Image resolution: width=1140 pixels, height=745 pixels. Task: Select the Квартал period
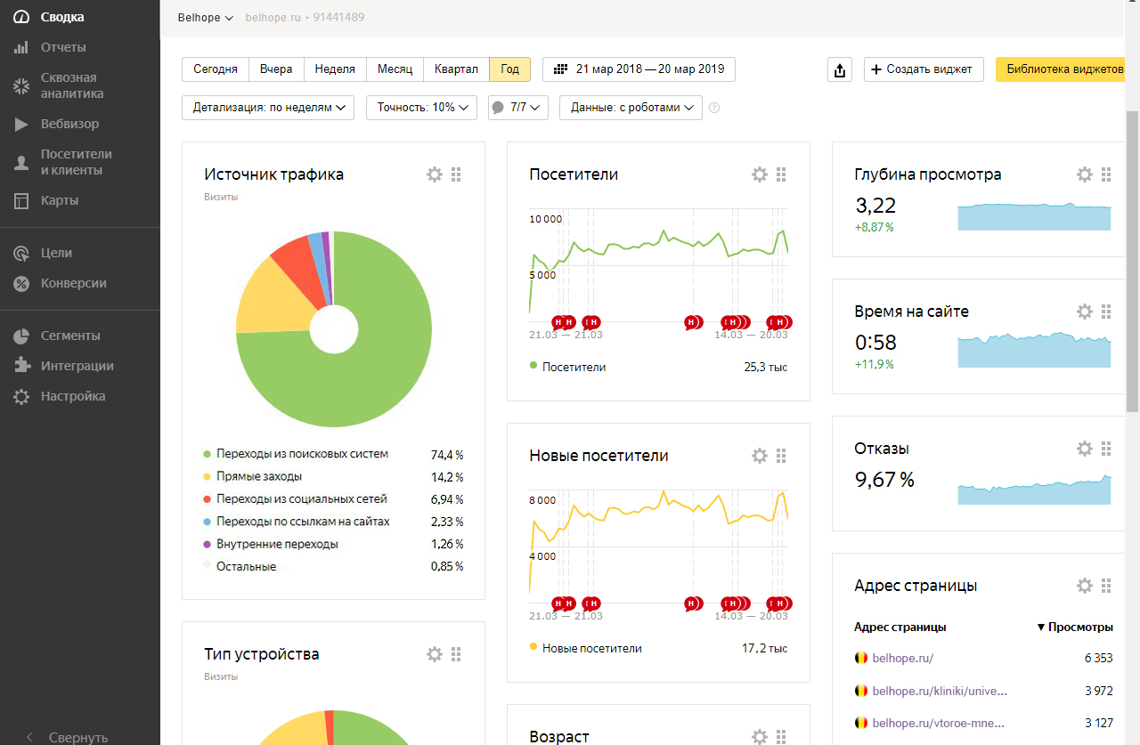coord(456,69)
